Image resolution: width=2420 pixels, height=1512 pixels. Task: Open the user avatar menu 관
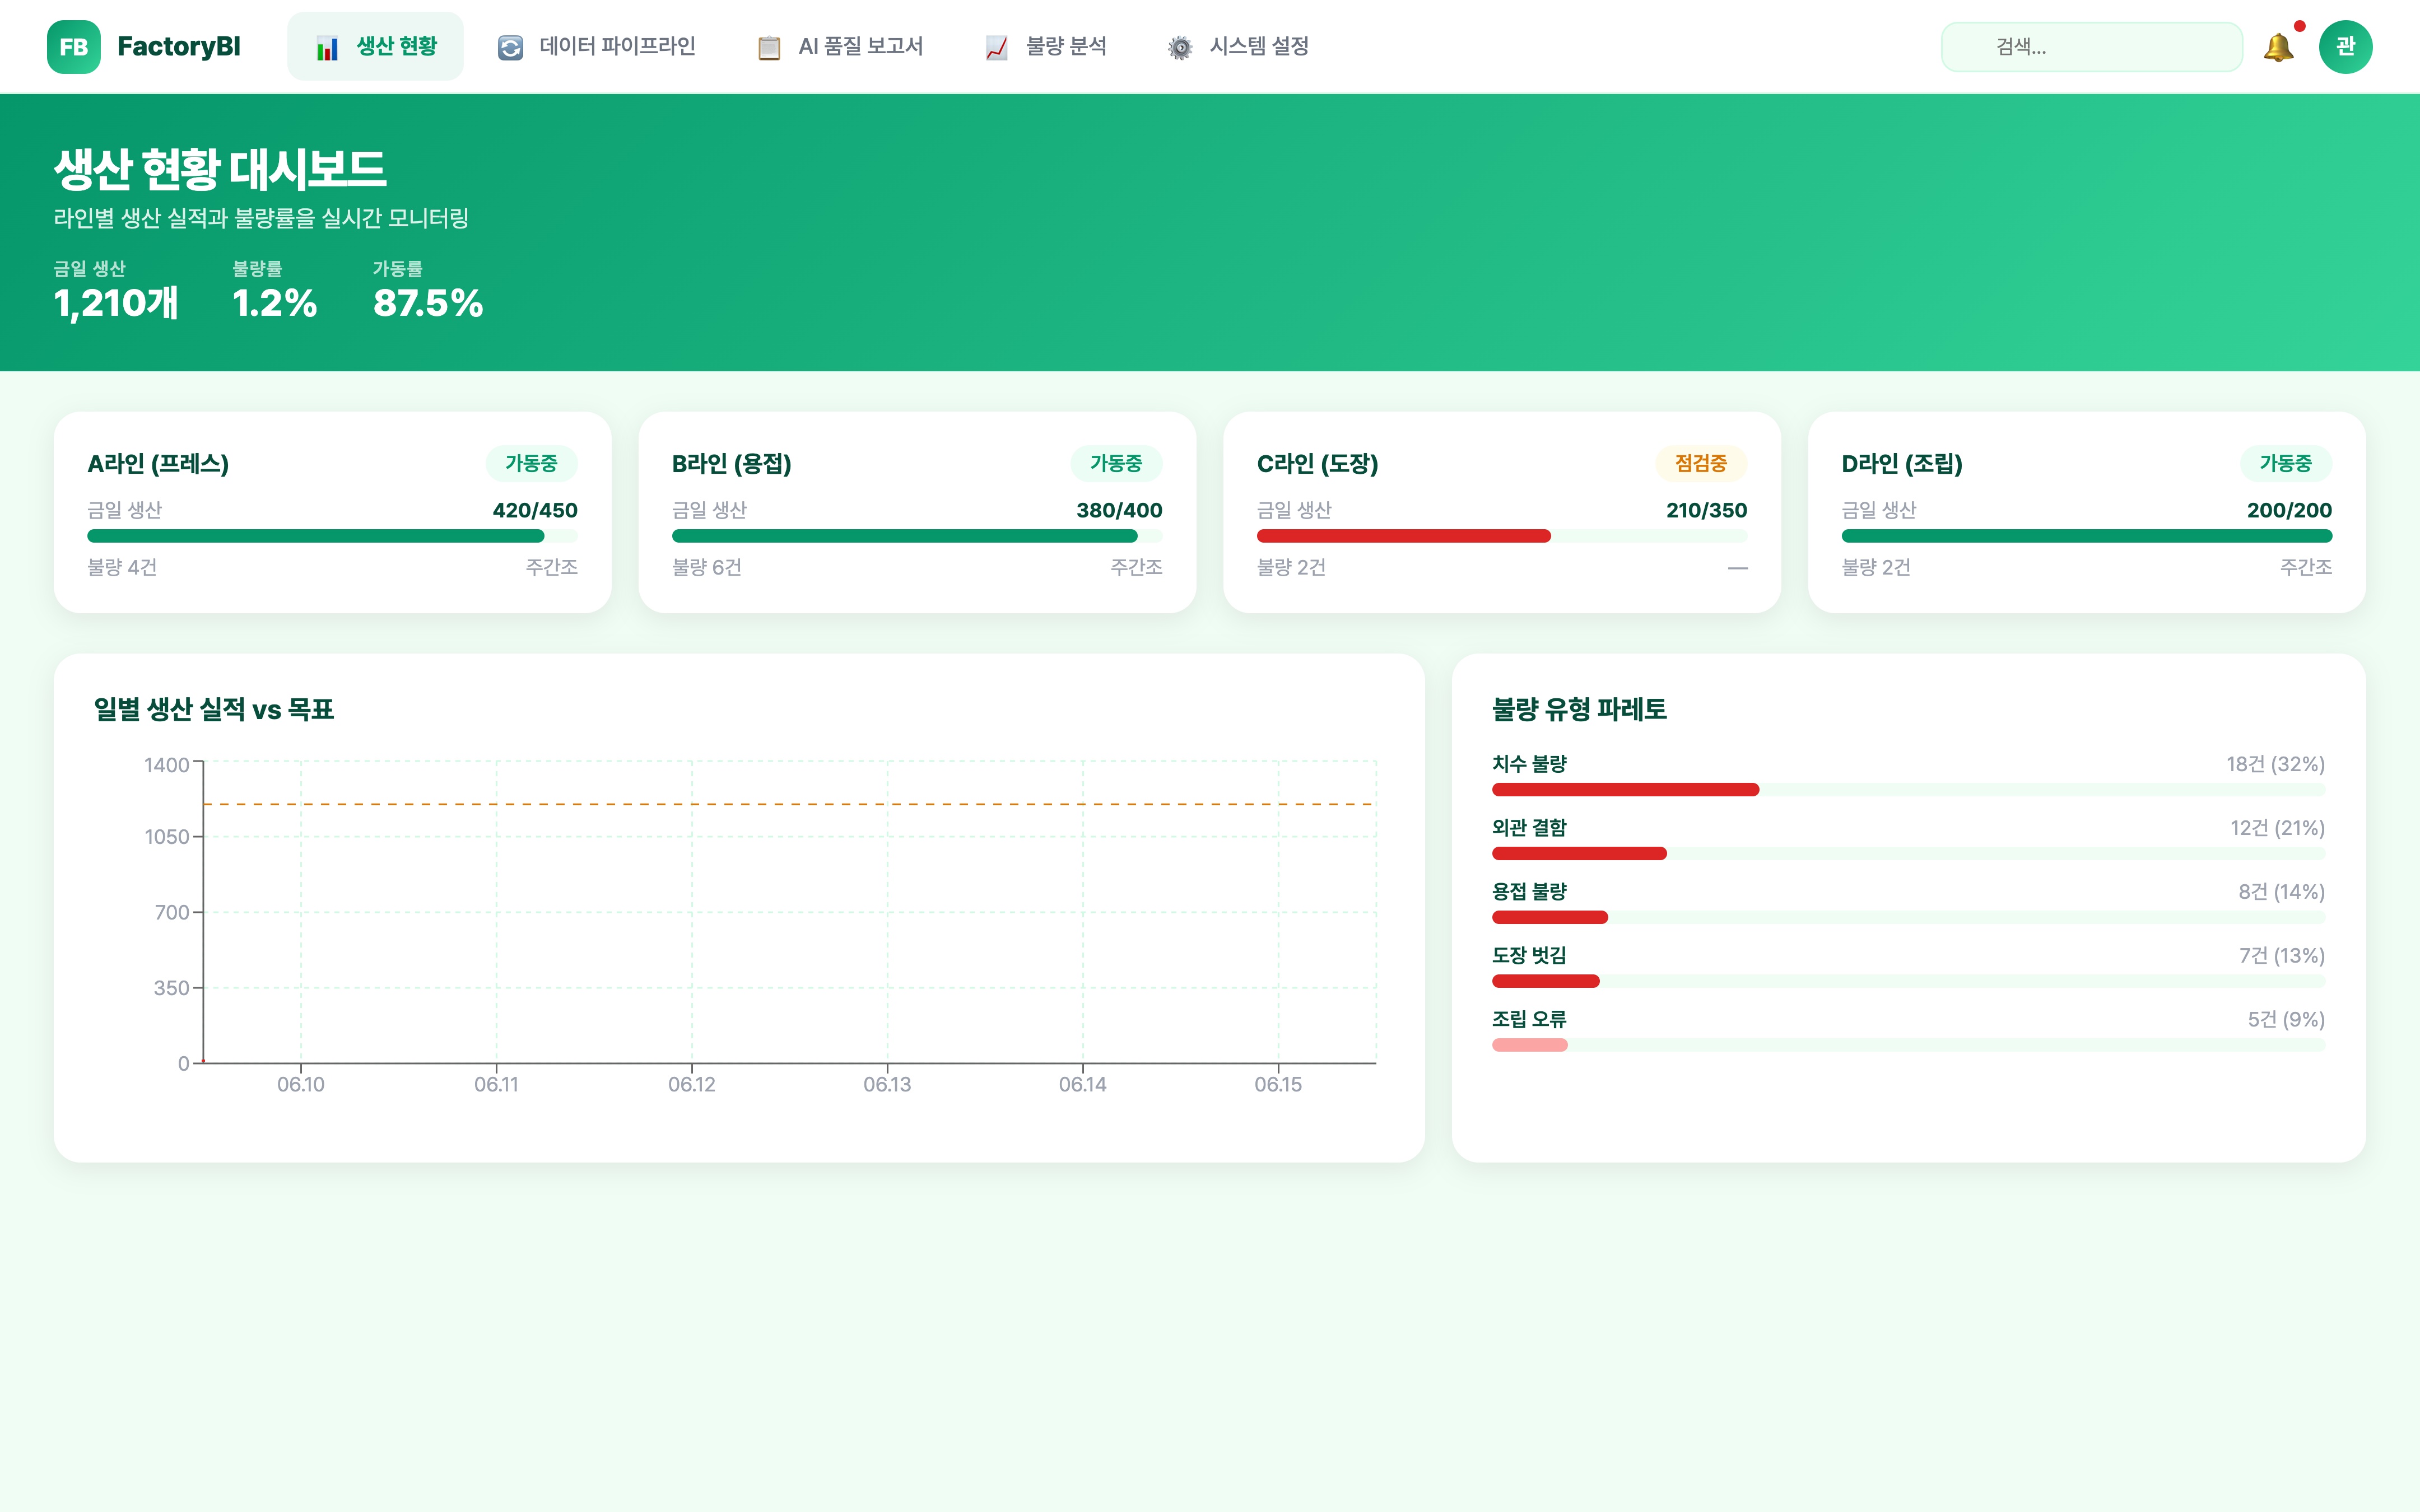click(x=2345, y=47)
